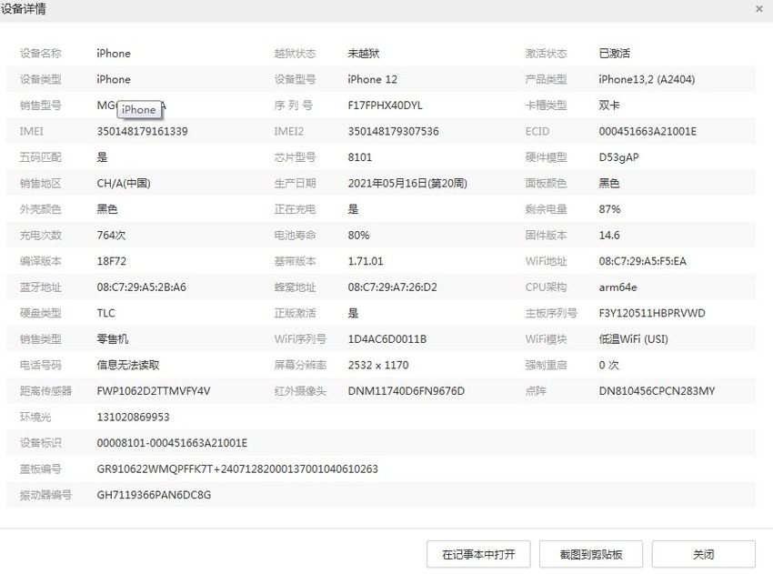
Task: Click the sales type 零售机
Action: pyautogui.click(x=113, y=339)
